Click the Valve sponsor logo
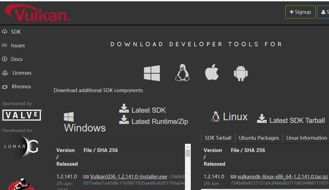 click(x=22, y=115)
